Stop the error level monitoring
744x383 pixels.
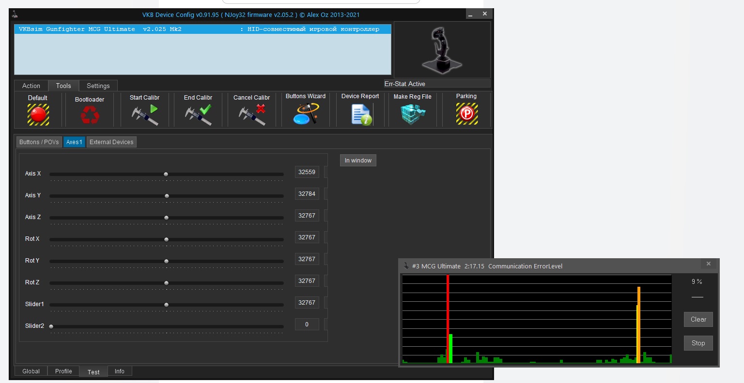698,343
